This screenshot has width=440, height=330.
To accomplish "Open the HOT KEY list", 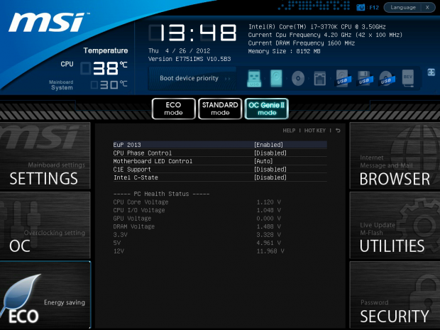I will pos(315,131).
